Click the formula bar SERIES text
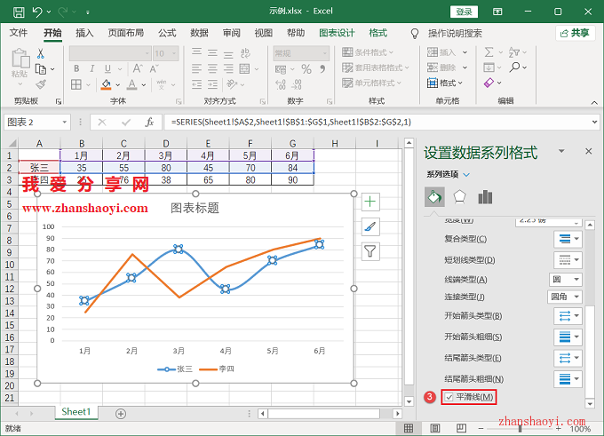 click(x=291, y=122)
